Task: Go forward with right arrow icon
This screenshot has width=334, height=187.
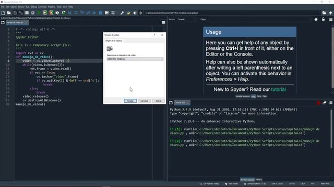Action: (140, 13)
